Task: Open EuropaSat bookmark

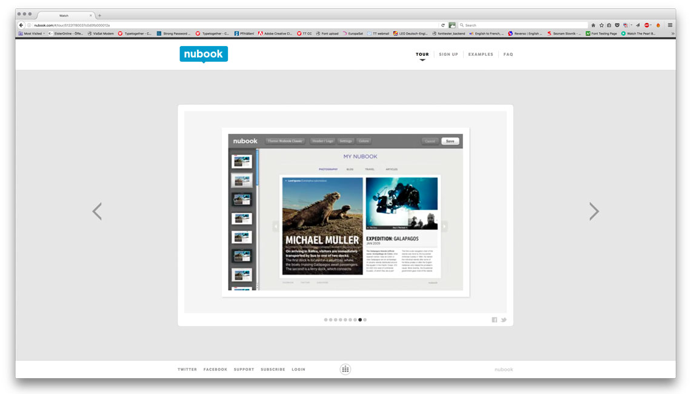Action: [353, 33]
